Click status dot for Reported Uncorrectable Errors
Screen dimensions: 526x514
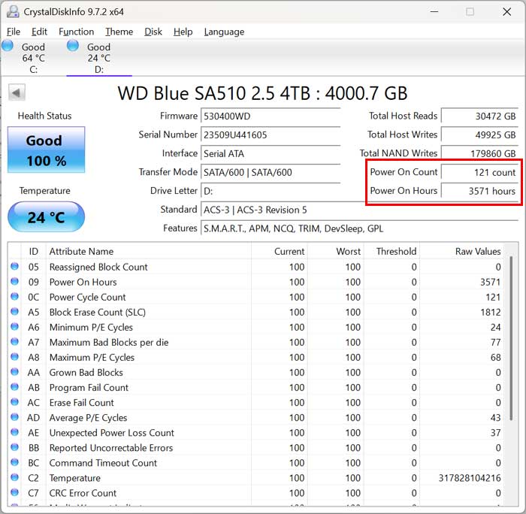pyautogui.click(x=14, y=447)
